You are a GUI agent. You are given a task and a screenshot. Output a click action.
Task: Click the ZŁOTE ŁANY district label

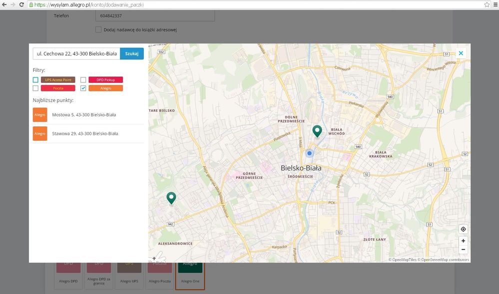(375, 239)
